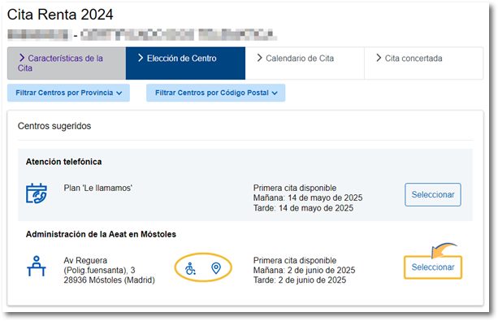Viewport: 498px width, 321px height.
Task: Click 'Tarde: 2 de junio de 2025' text
Action: click(x=300, y=280)
